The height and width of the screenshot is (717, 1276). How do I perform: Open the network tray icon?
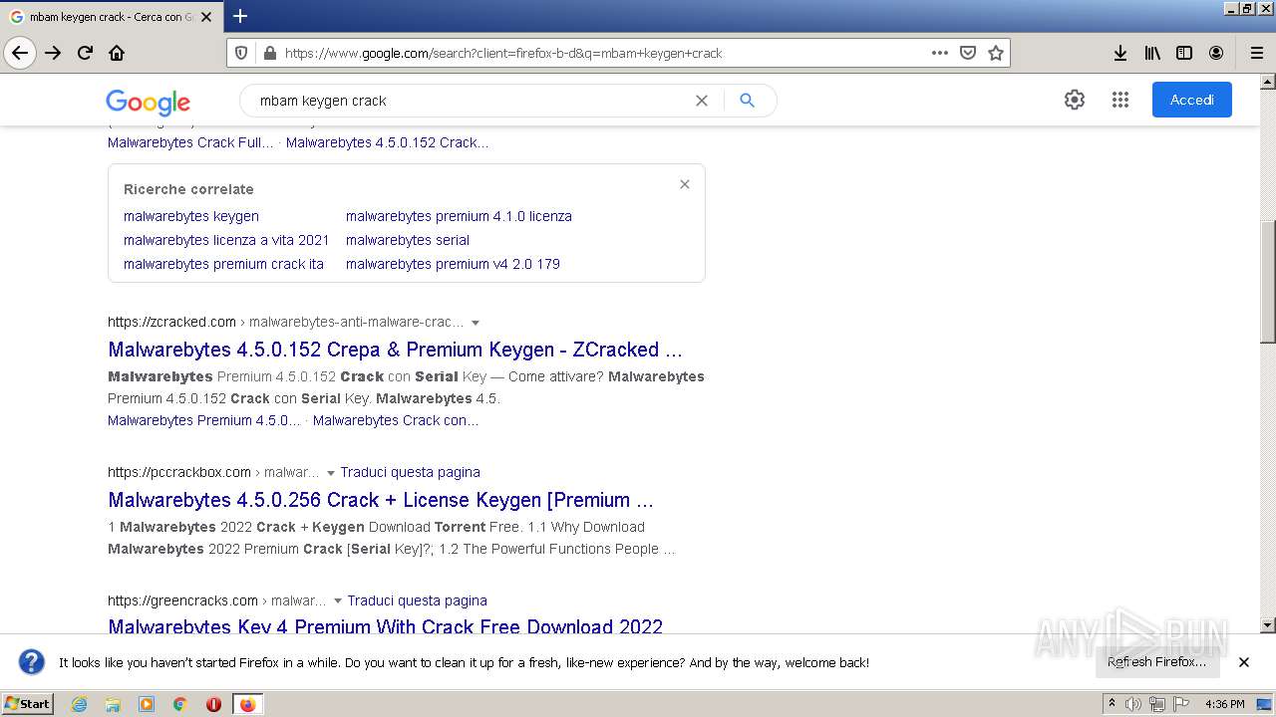click(1157, 704)
